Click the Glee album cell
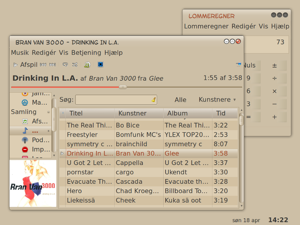 click(x=188, y=153)
